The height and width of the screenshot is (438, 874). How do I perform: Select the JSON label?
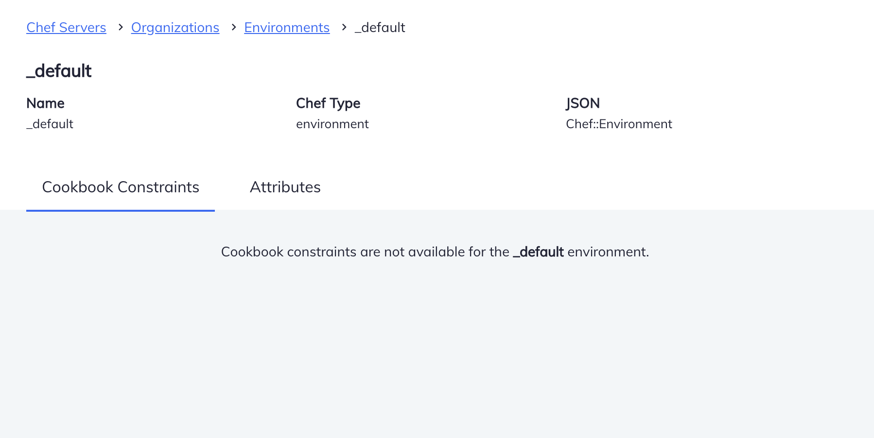(x=583, y=103)
